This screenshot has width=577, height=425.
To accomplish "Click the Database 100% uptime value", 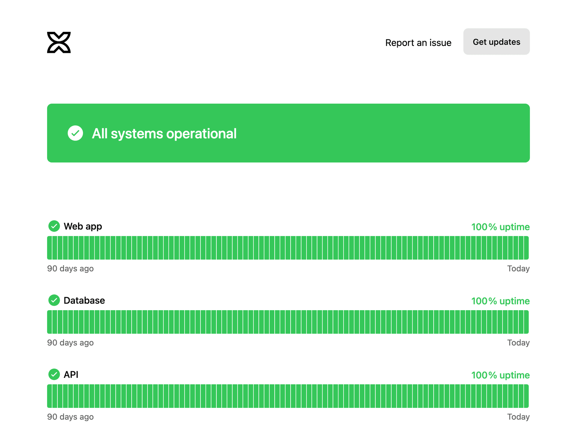I will (500, 301).
